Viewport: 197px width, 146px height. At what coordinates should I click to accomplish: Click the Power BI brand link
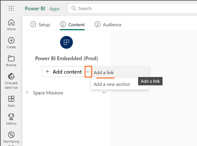35,8
